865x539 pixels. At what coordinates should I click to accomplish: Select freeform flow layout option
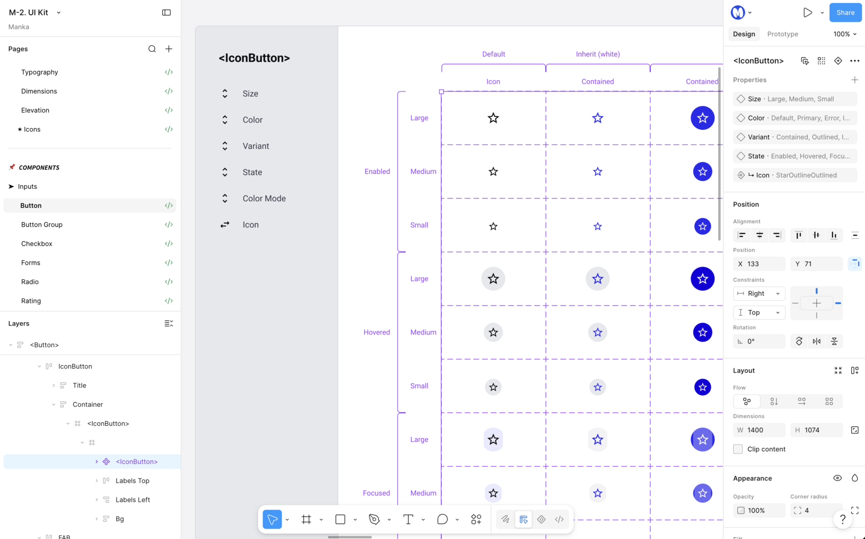coord(747,401)
